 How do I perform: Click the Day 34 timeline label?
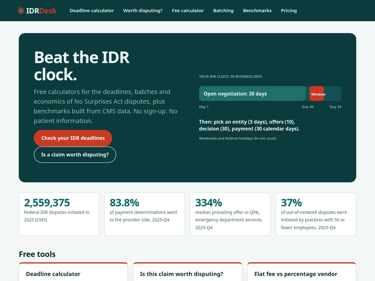[x=335, y=107]
